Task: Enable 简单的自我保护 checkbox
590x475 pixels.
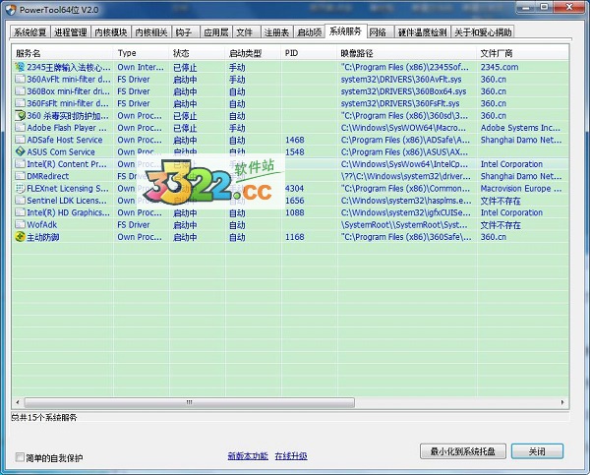Action: coord(20,457)
